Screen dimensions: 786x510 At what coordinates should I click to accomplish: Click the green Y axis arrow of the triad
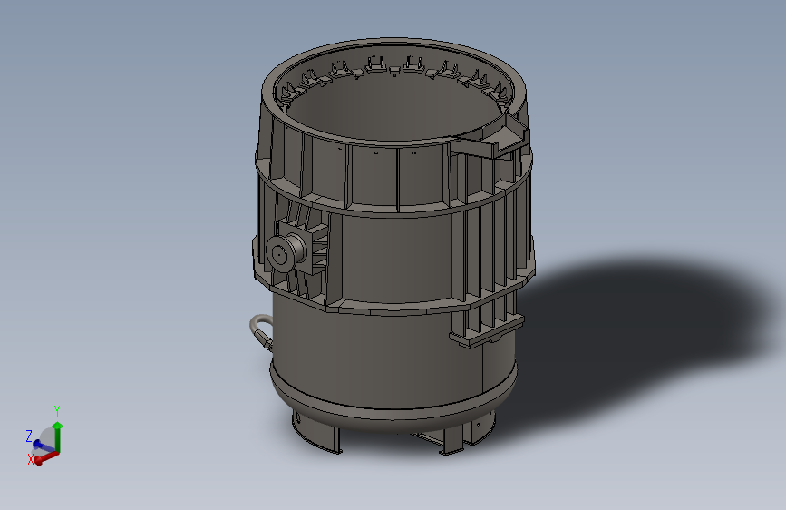(x=58, y=436)
